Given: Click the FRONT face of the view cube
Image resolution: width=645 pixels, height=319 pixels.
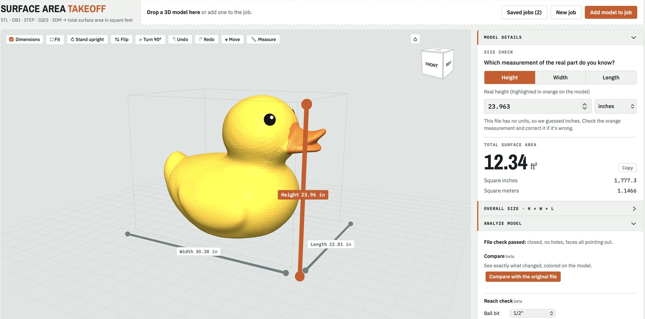Looking at the screenshot, I should (432, 65).
